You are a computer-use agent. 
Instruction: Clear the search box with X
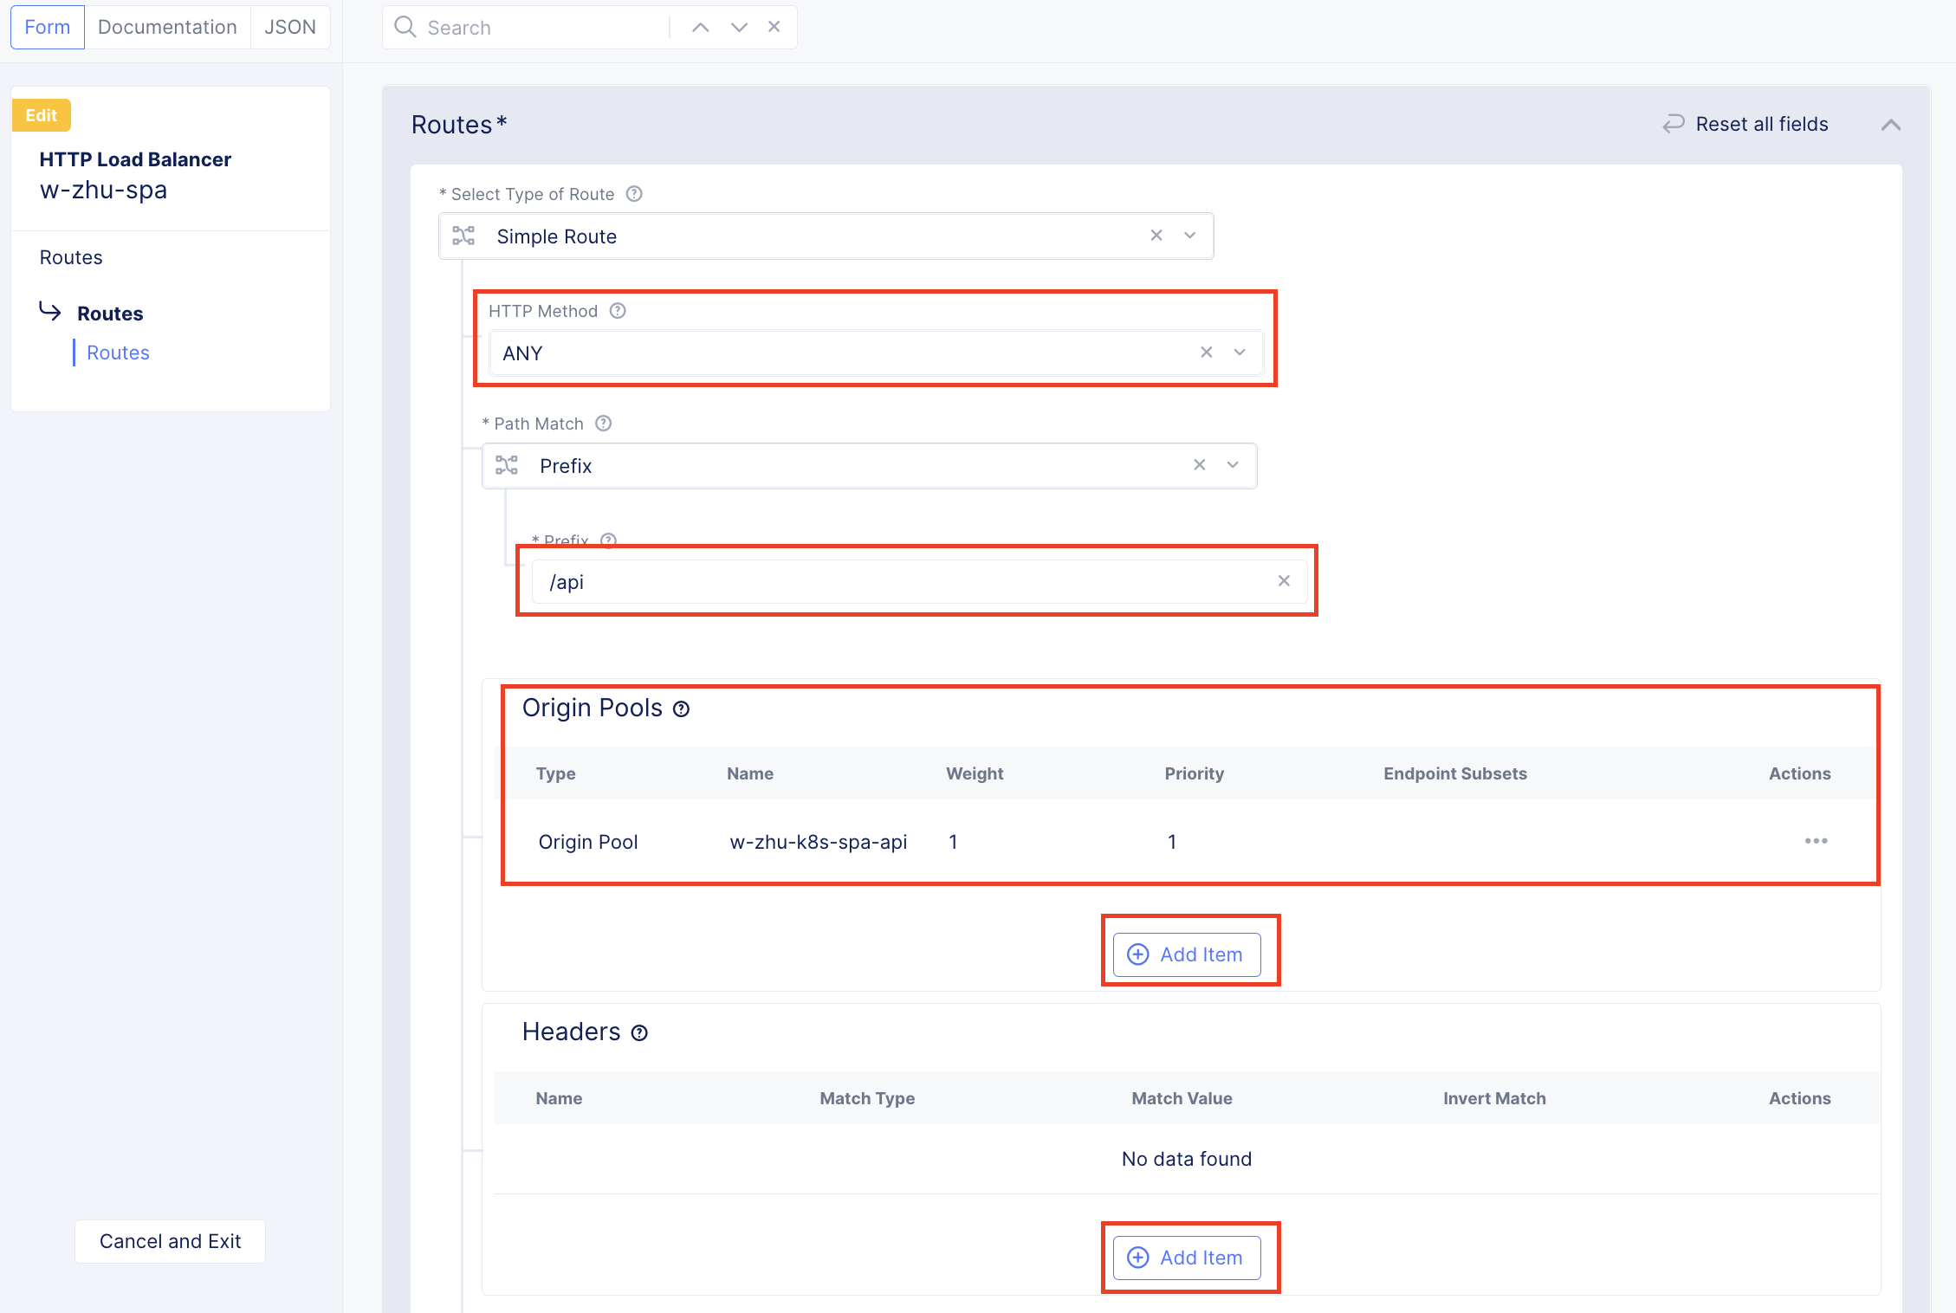click(774, 27)
